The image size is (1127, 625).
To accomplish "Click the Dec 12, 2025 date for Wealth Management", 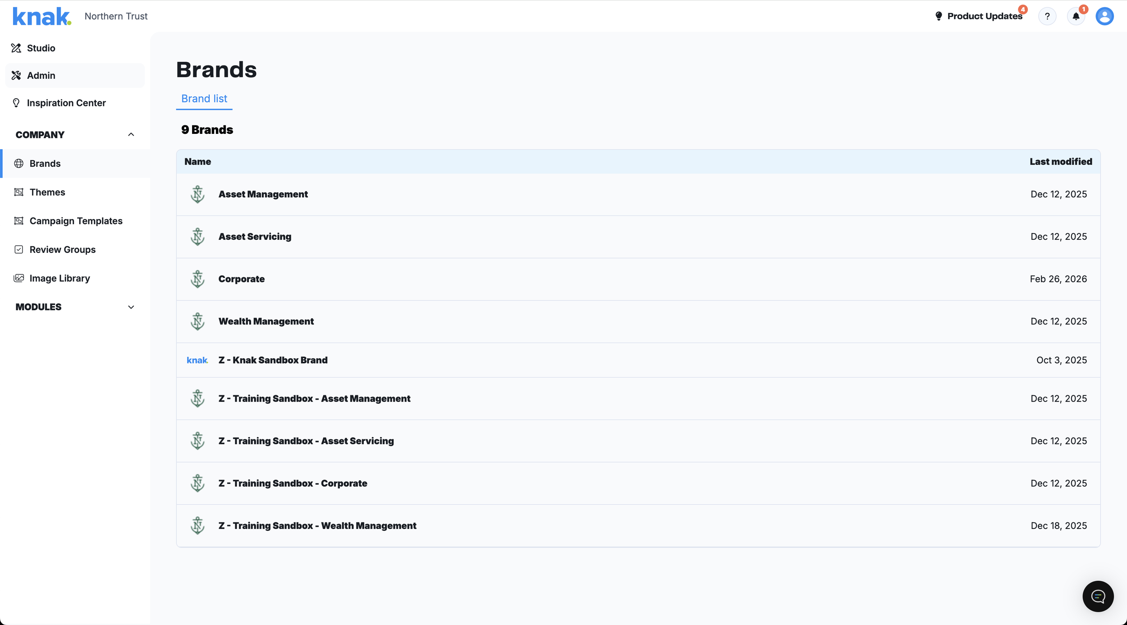I will tap(1058, 321).
